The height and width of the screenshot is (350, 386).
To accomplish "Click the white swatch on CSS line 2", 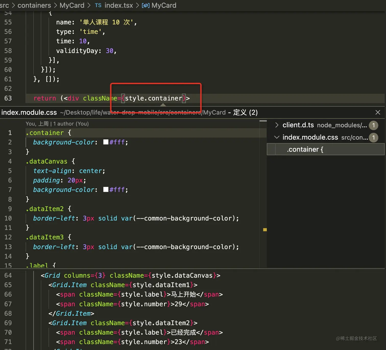I will pos(106,142).
